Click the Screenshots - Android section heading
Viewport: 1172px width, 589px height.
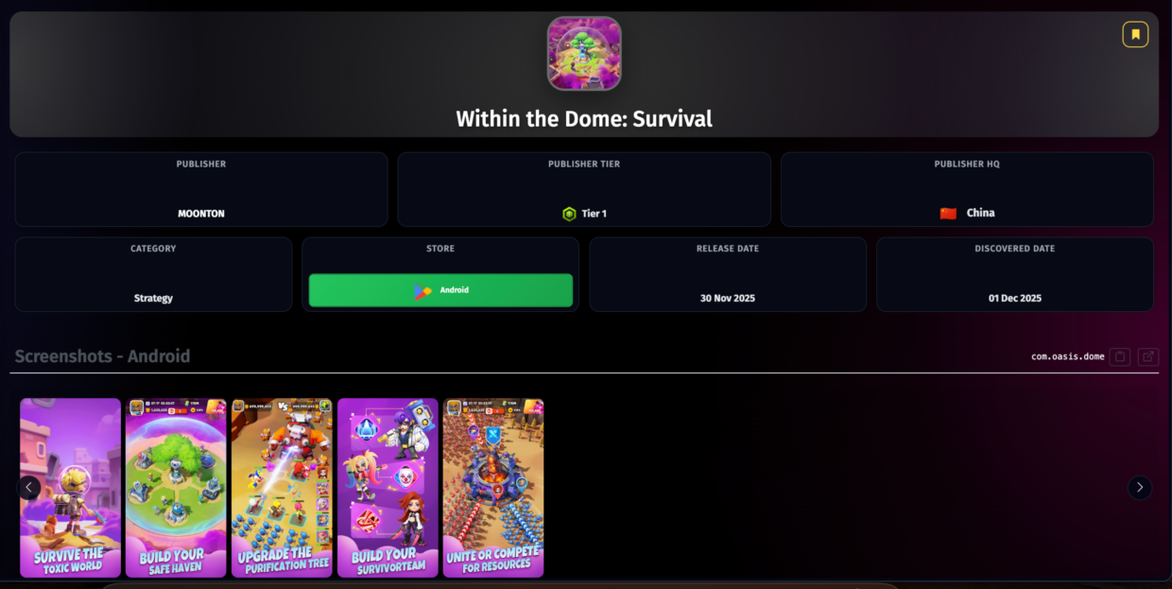tap(102, 356)
